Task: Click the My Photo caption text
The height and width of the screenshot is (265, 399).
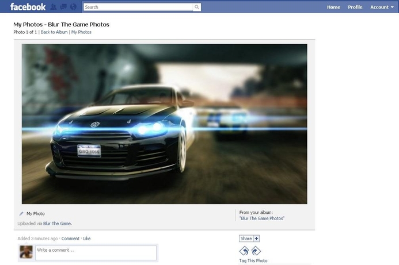Action: pyautogui.click(x=36, y=214)
